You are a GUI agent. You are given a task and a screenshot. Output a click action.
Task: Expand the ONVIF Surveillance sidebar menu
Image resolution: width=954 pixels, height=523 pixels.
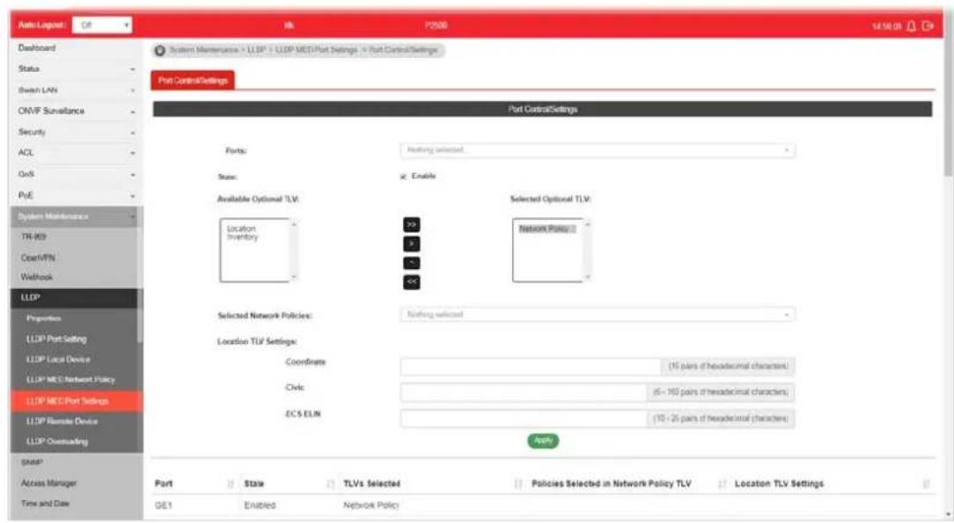(76, 111)
